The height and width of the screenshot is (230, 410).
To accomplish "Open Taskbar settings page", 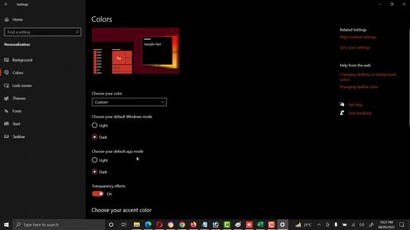I will click(x=15, y=137).
